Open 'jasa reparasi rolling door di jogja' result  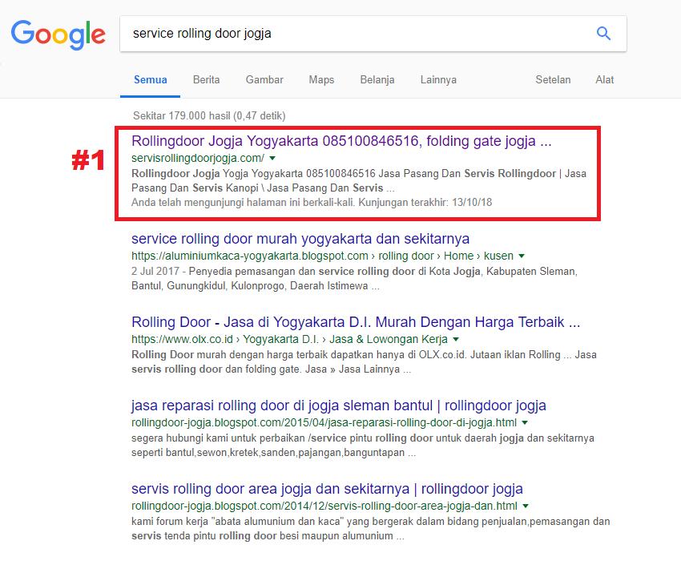click(339, 406)
